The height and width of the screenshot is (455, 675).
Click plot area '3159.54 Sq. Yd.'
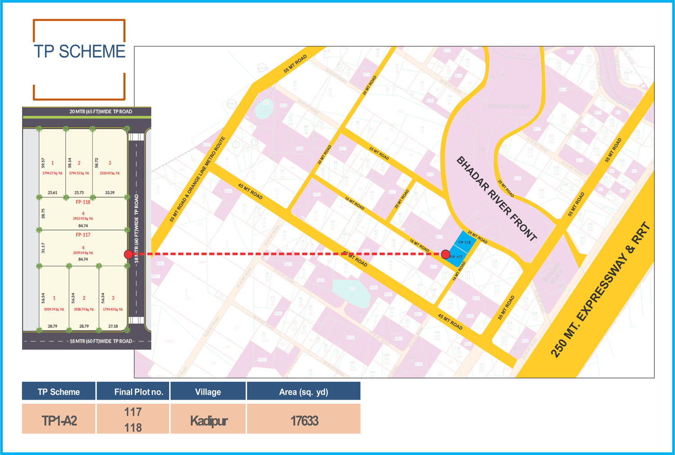[x=83, y=253]
